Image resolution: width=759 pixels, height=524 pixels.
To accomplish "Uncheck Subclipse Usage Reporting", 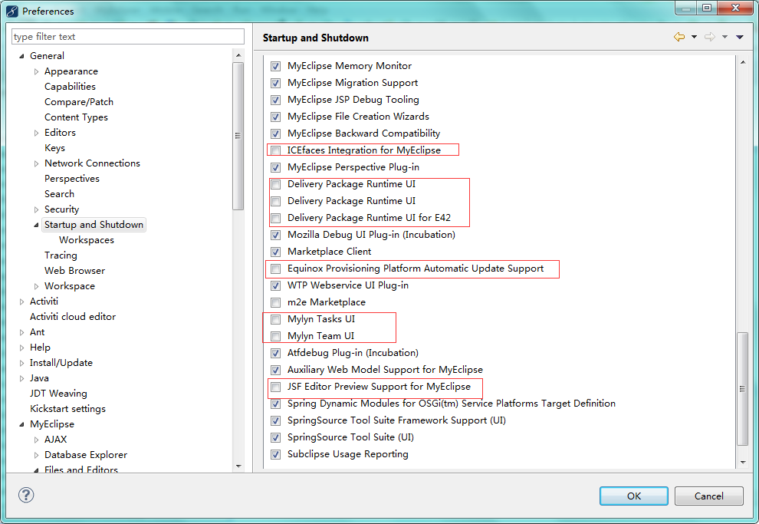I will pos(275,454).
